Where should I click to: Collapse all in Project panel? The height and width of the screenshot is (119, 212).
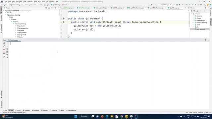52,8
